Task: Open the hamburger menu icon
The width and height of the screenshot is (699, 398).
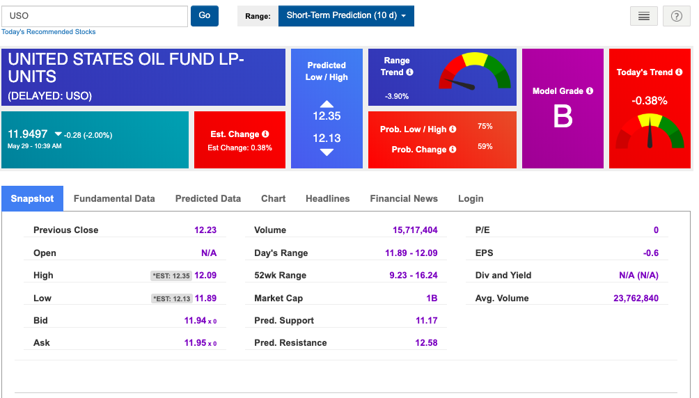Action: (x=644, y=17)
